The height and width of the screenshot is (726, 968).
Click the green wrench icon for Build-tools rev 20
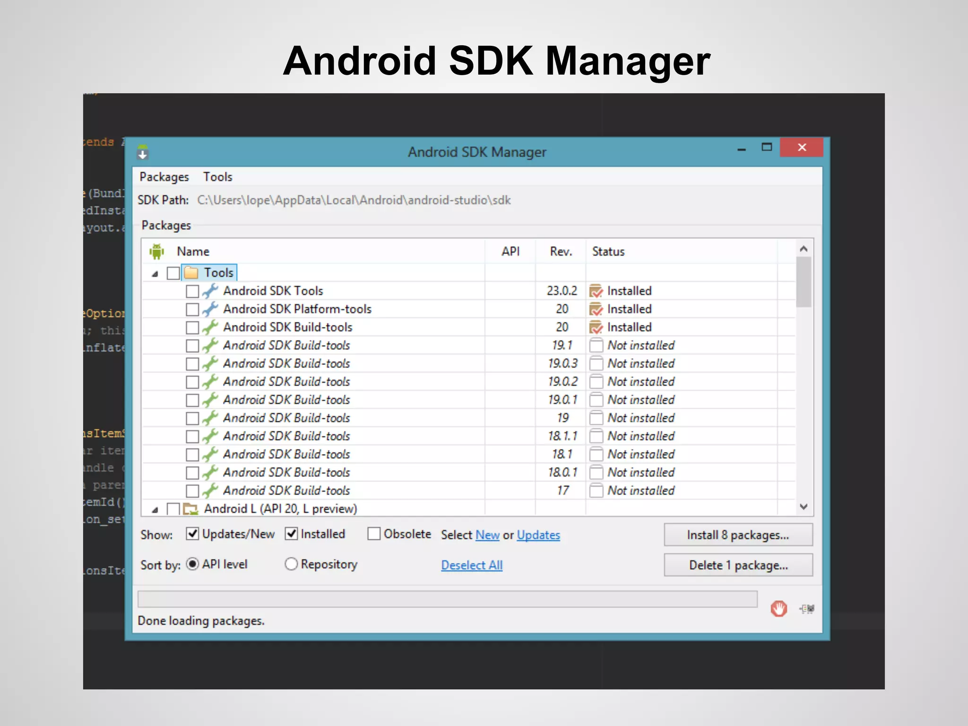(x=210, y=327)
